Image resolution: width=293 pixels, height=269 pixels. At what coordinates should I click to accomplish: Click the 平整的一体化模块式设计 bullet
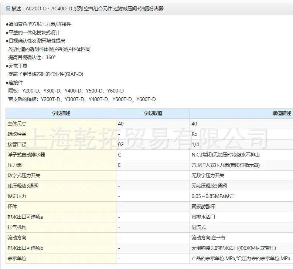33,33
